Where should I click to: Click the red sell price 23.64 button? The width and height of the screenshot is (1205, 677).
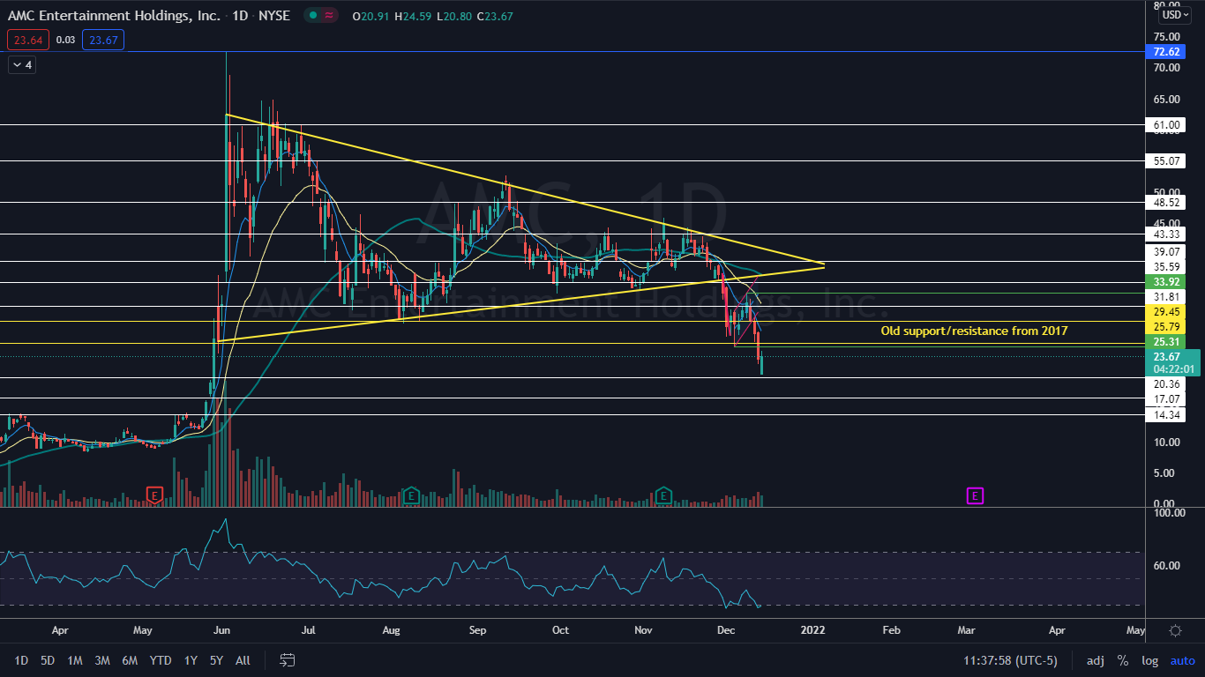pos(27,40)
